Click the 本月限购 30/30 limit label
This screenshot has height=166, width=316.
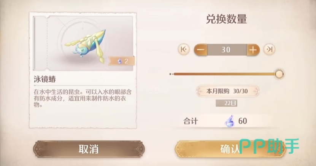click(227, 91)
